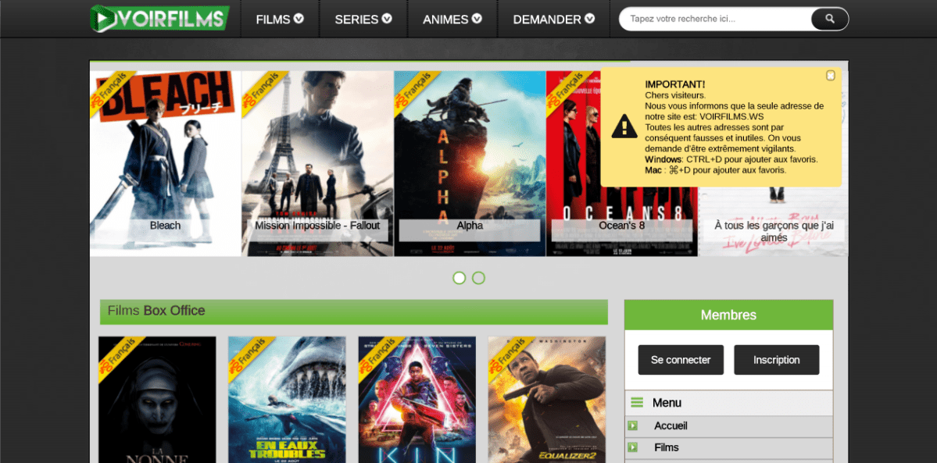This screenshot has height=463, width=937.
Task: Click the green arrow icon beside Films
Action: tap(633, 447)
